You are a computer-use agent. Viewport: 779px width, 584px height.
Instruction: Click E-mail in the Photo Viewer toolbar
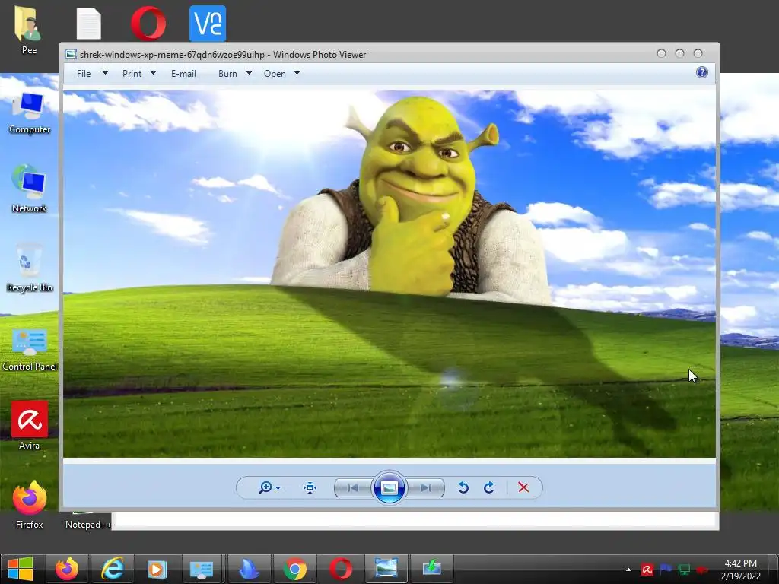tap(183, 74)
